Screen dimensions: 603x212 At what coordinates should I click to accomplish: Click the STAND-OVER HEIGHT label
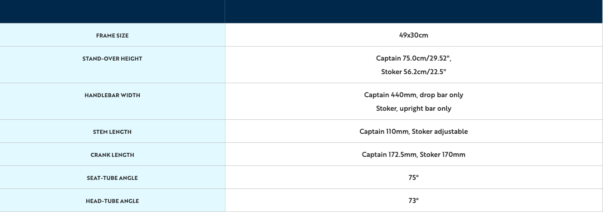coord(112,59)
